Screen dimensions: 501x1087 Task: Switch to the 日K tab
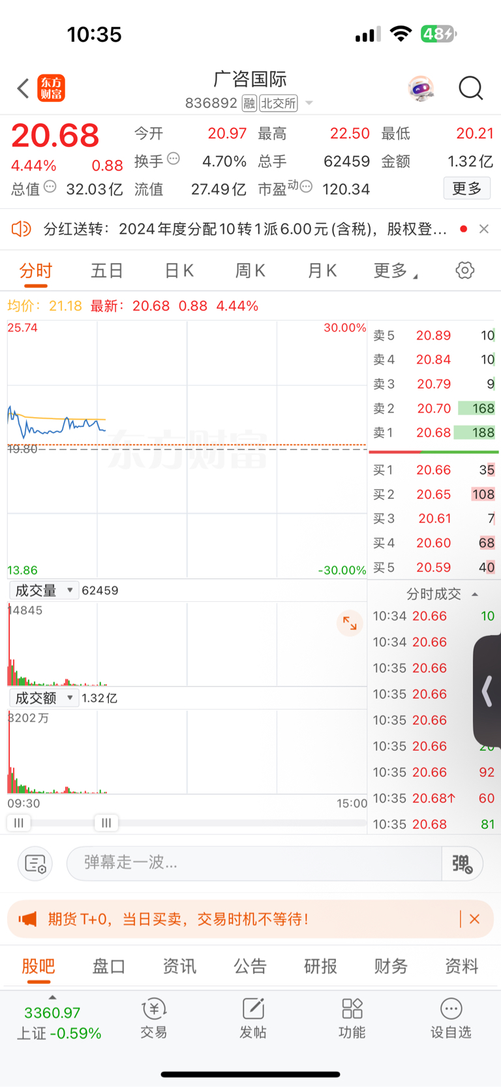tap(179, 270)
